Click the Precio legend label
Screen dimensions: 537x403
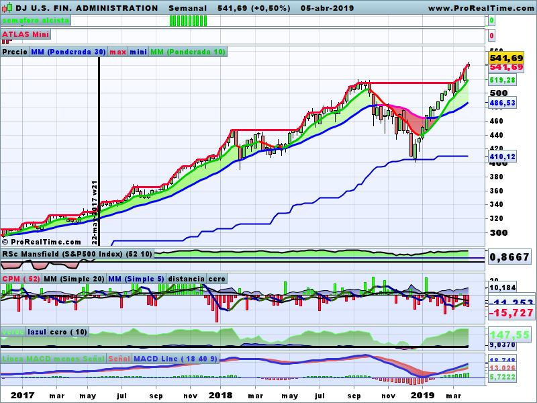(x=15, y=52)
